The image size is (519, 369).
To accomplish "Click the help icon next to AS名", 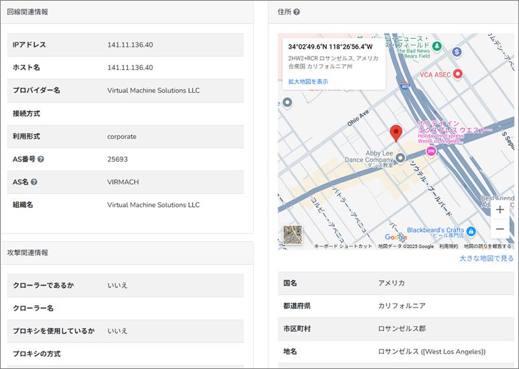I will pos(34,182).
